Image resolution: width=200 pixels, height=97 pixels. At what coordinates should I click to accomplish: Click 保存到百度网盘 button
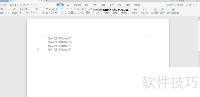coord(173,11)
